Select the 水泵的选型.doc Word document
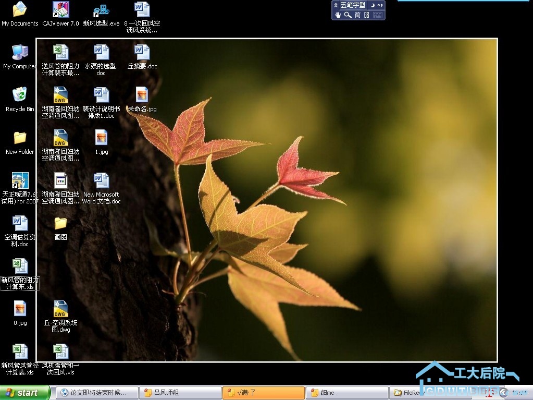Screen dimensions: 533x400 pyautogui.click(x=101, y=52)
